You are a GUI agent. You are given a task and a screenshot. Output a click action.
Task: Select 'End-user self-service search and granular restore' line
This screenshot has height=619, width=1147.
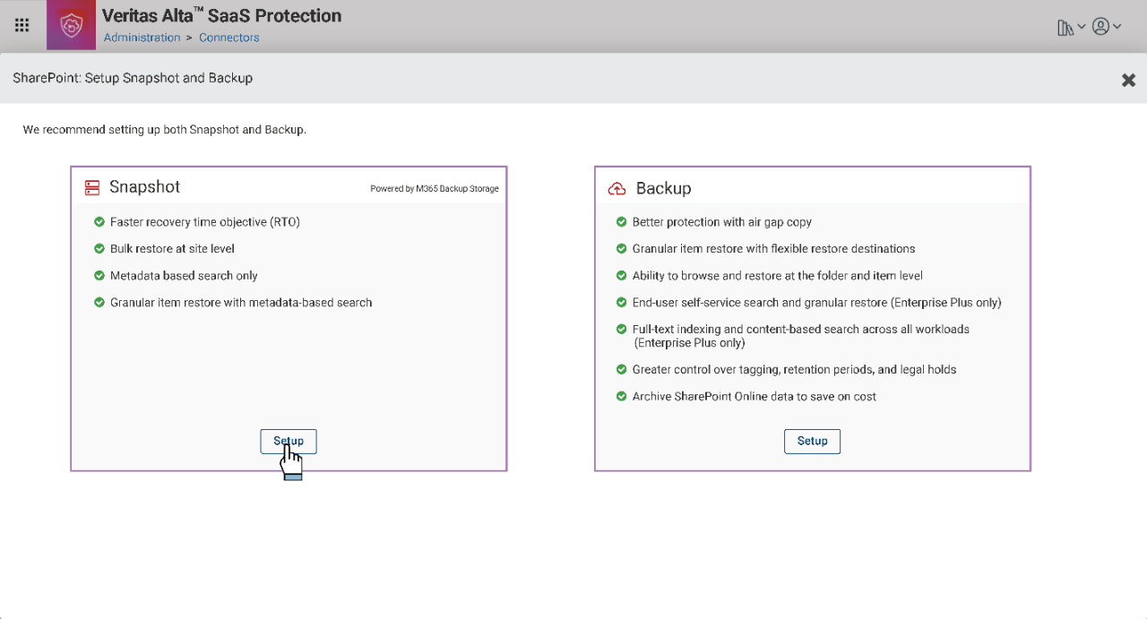(817, 303)
